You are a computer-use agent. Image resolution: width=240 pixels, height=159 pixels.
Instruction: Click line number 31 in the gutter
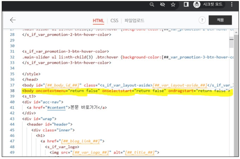(x=12, y=51)
